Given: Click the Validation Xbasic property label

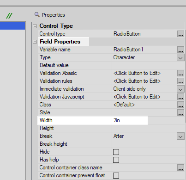Looking at the screenshot, I should 58,73.
